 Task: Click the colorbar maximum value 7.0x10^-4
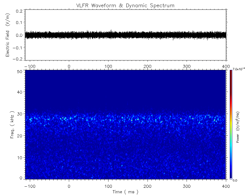pyautogui.click(x=239, y=70)
